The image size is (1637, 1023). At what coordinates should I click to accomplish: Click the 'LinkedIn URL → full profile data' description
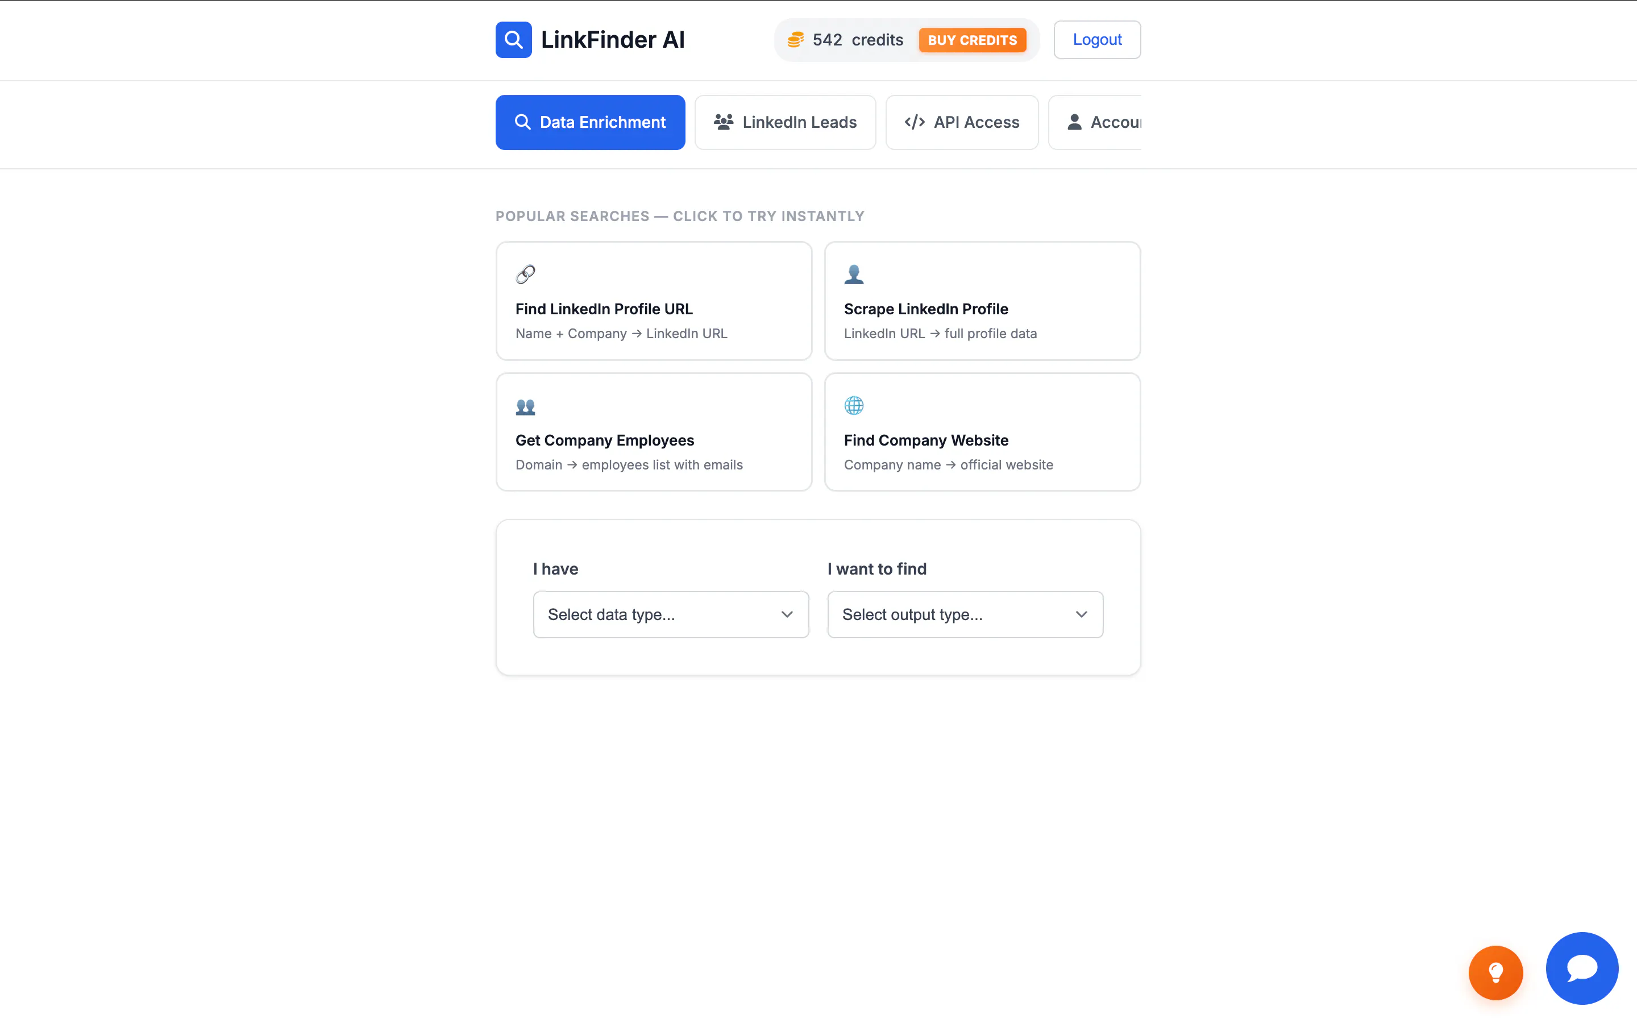tap(940, 334)
